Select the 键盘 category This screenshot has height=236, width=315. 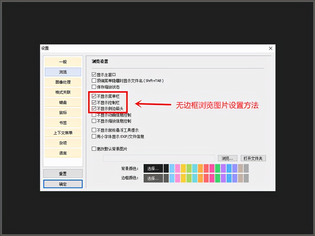coord(63,102)
